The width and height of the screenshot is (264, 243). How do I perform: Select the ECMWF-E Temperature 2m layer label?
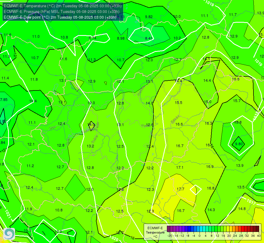click(63, 6)
